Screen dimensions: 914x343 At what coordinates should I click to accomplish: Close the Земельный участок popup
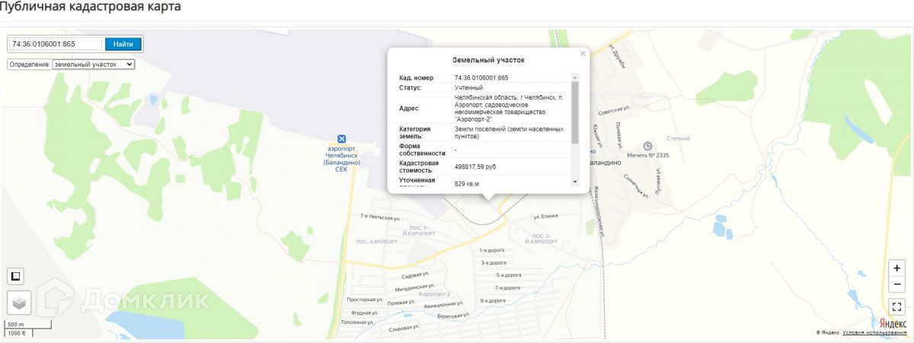pos(583,54)
